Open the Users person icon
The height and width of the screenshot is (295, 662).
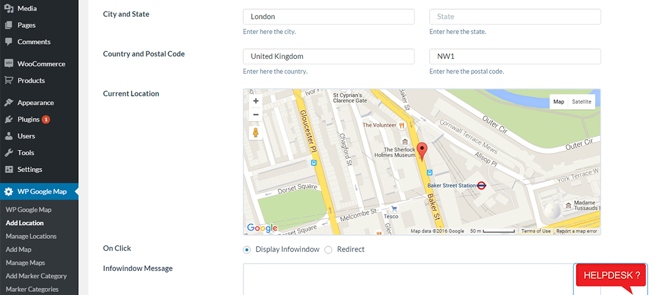click(8, 136)
